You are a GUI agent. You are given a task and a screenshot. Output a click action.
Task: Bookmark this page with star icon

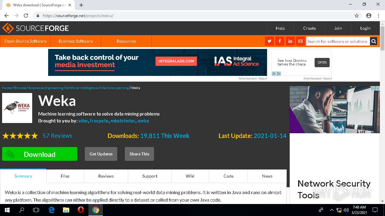[x=357, y=16]
